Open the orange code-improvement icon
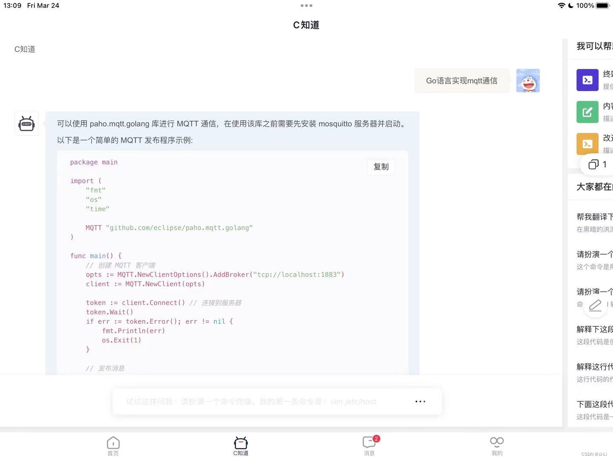Image resolution: width=613 pixels, height=460 pixels. 587,144
